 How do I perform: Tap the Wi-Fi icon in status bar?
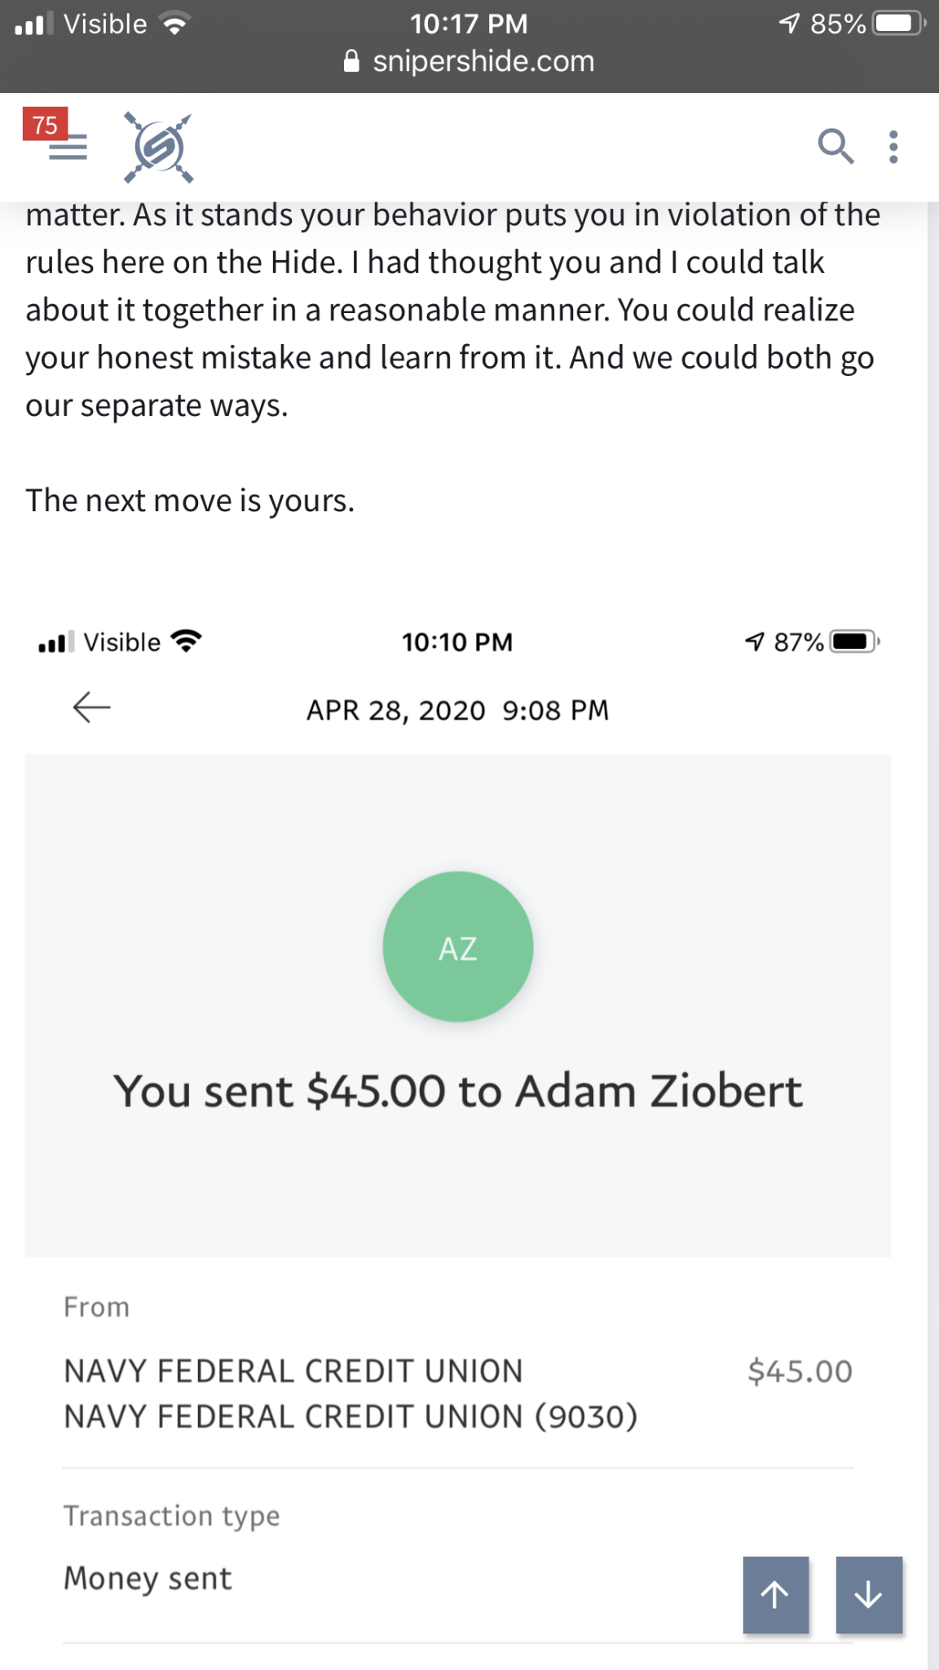click(174, 24)
